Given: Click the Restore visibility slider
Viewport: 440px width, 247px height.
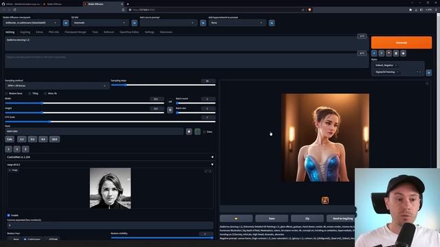Looking at the screenshot, I should pos(162,237).
